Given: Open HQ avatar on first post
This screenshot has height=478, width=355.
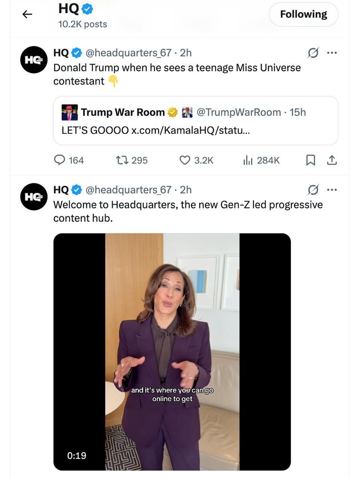Looking at the screenshot, I should (x=34, y=60).
